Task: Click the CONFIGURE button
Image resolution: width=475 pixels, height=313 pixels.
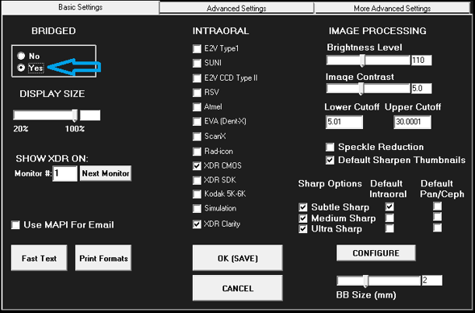Action: coord(376,253)
